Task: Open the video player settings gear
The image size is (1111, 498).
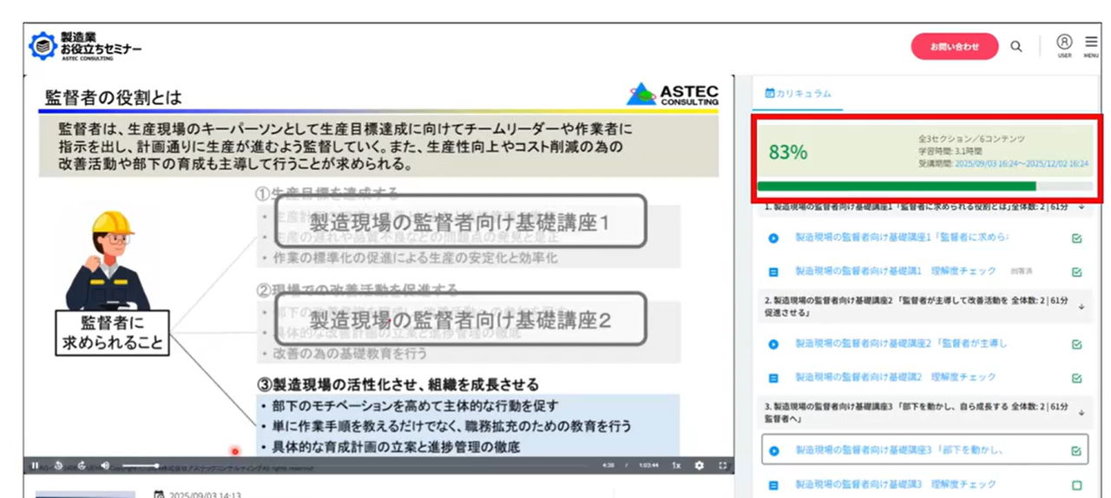Action: [x=700, y=466]
